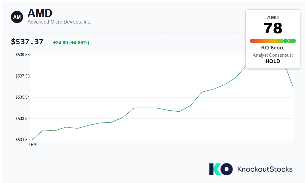Click the +24.89 (+4.86%) change value
The image size is (305, 183).
71,43
